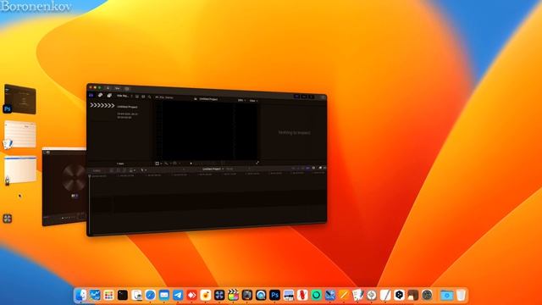The height and width of the screenshot is (305, 542).
Task: Switch to the blue-titled Stage Manager window
Action: point(20,169)
